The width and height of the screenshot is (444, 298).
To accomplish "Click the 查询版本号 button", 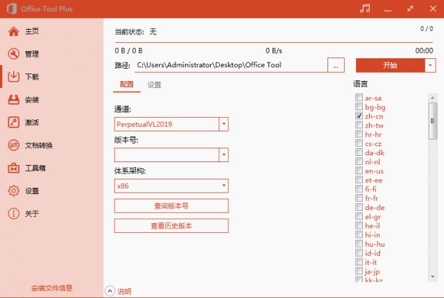I will pyautogui.click(x=171, y=206).
